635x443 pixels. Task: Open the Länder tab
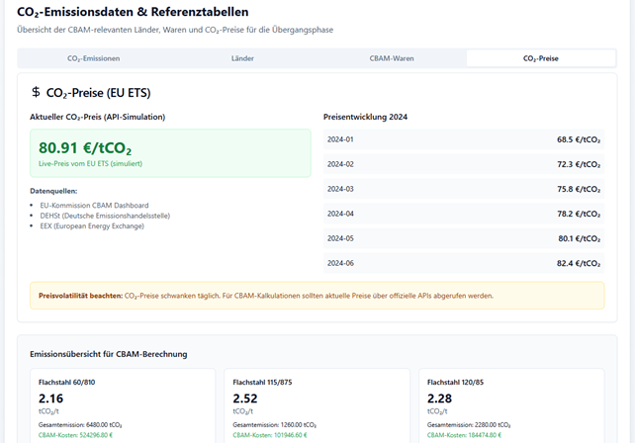pyautogui.click(x=242, y=58)
